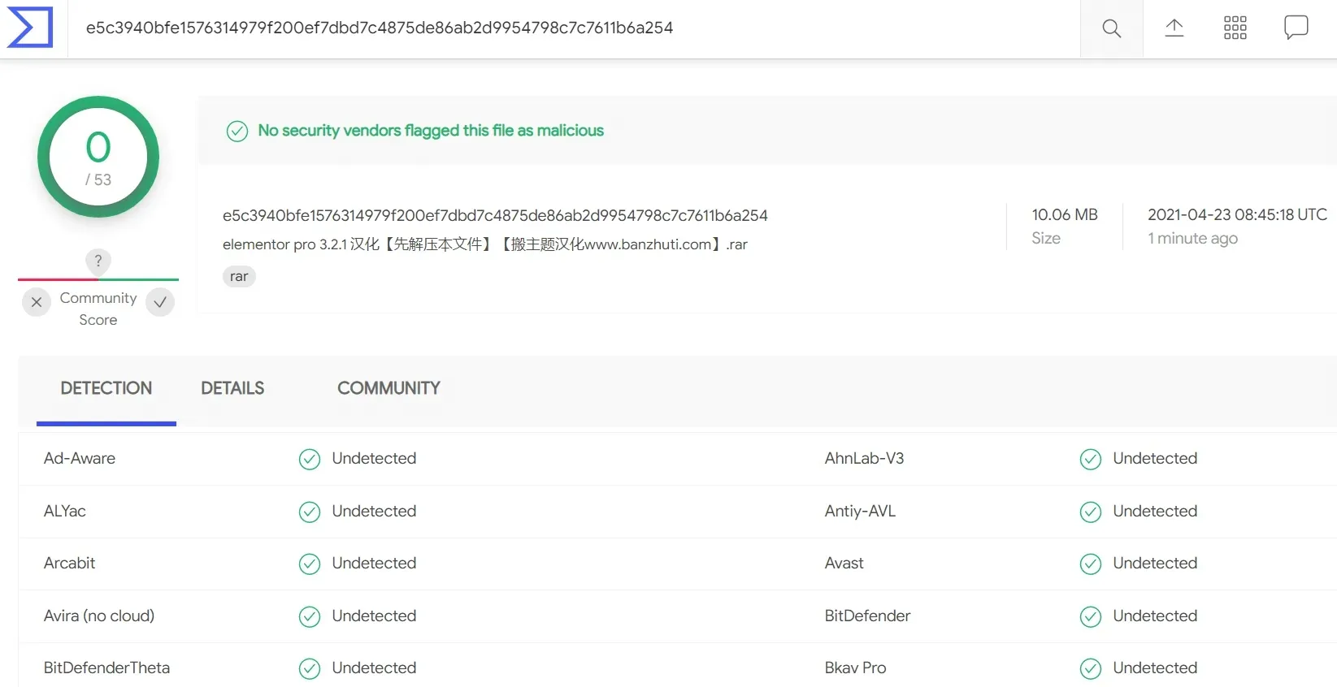Click the BitDefender vendor name
The image size is (1337, 687).
[x=868, y=616]
